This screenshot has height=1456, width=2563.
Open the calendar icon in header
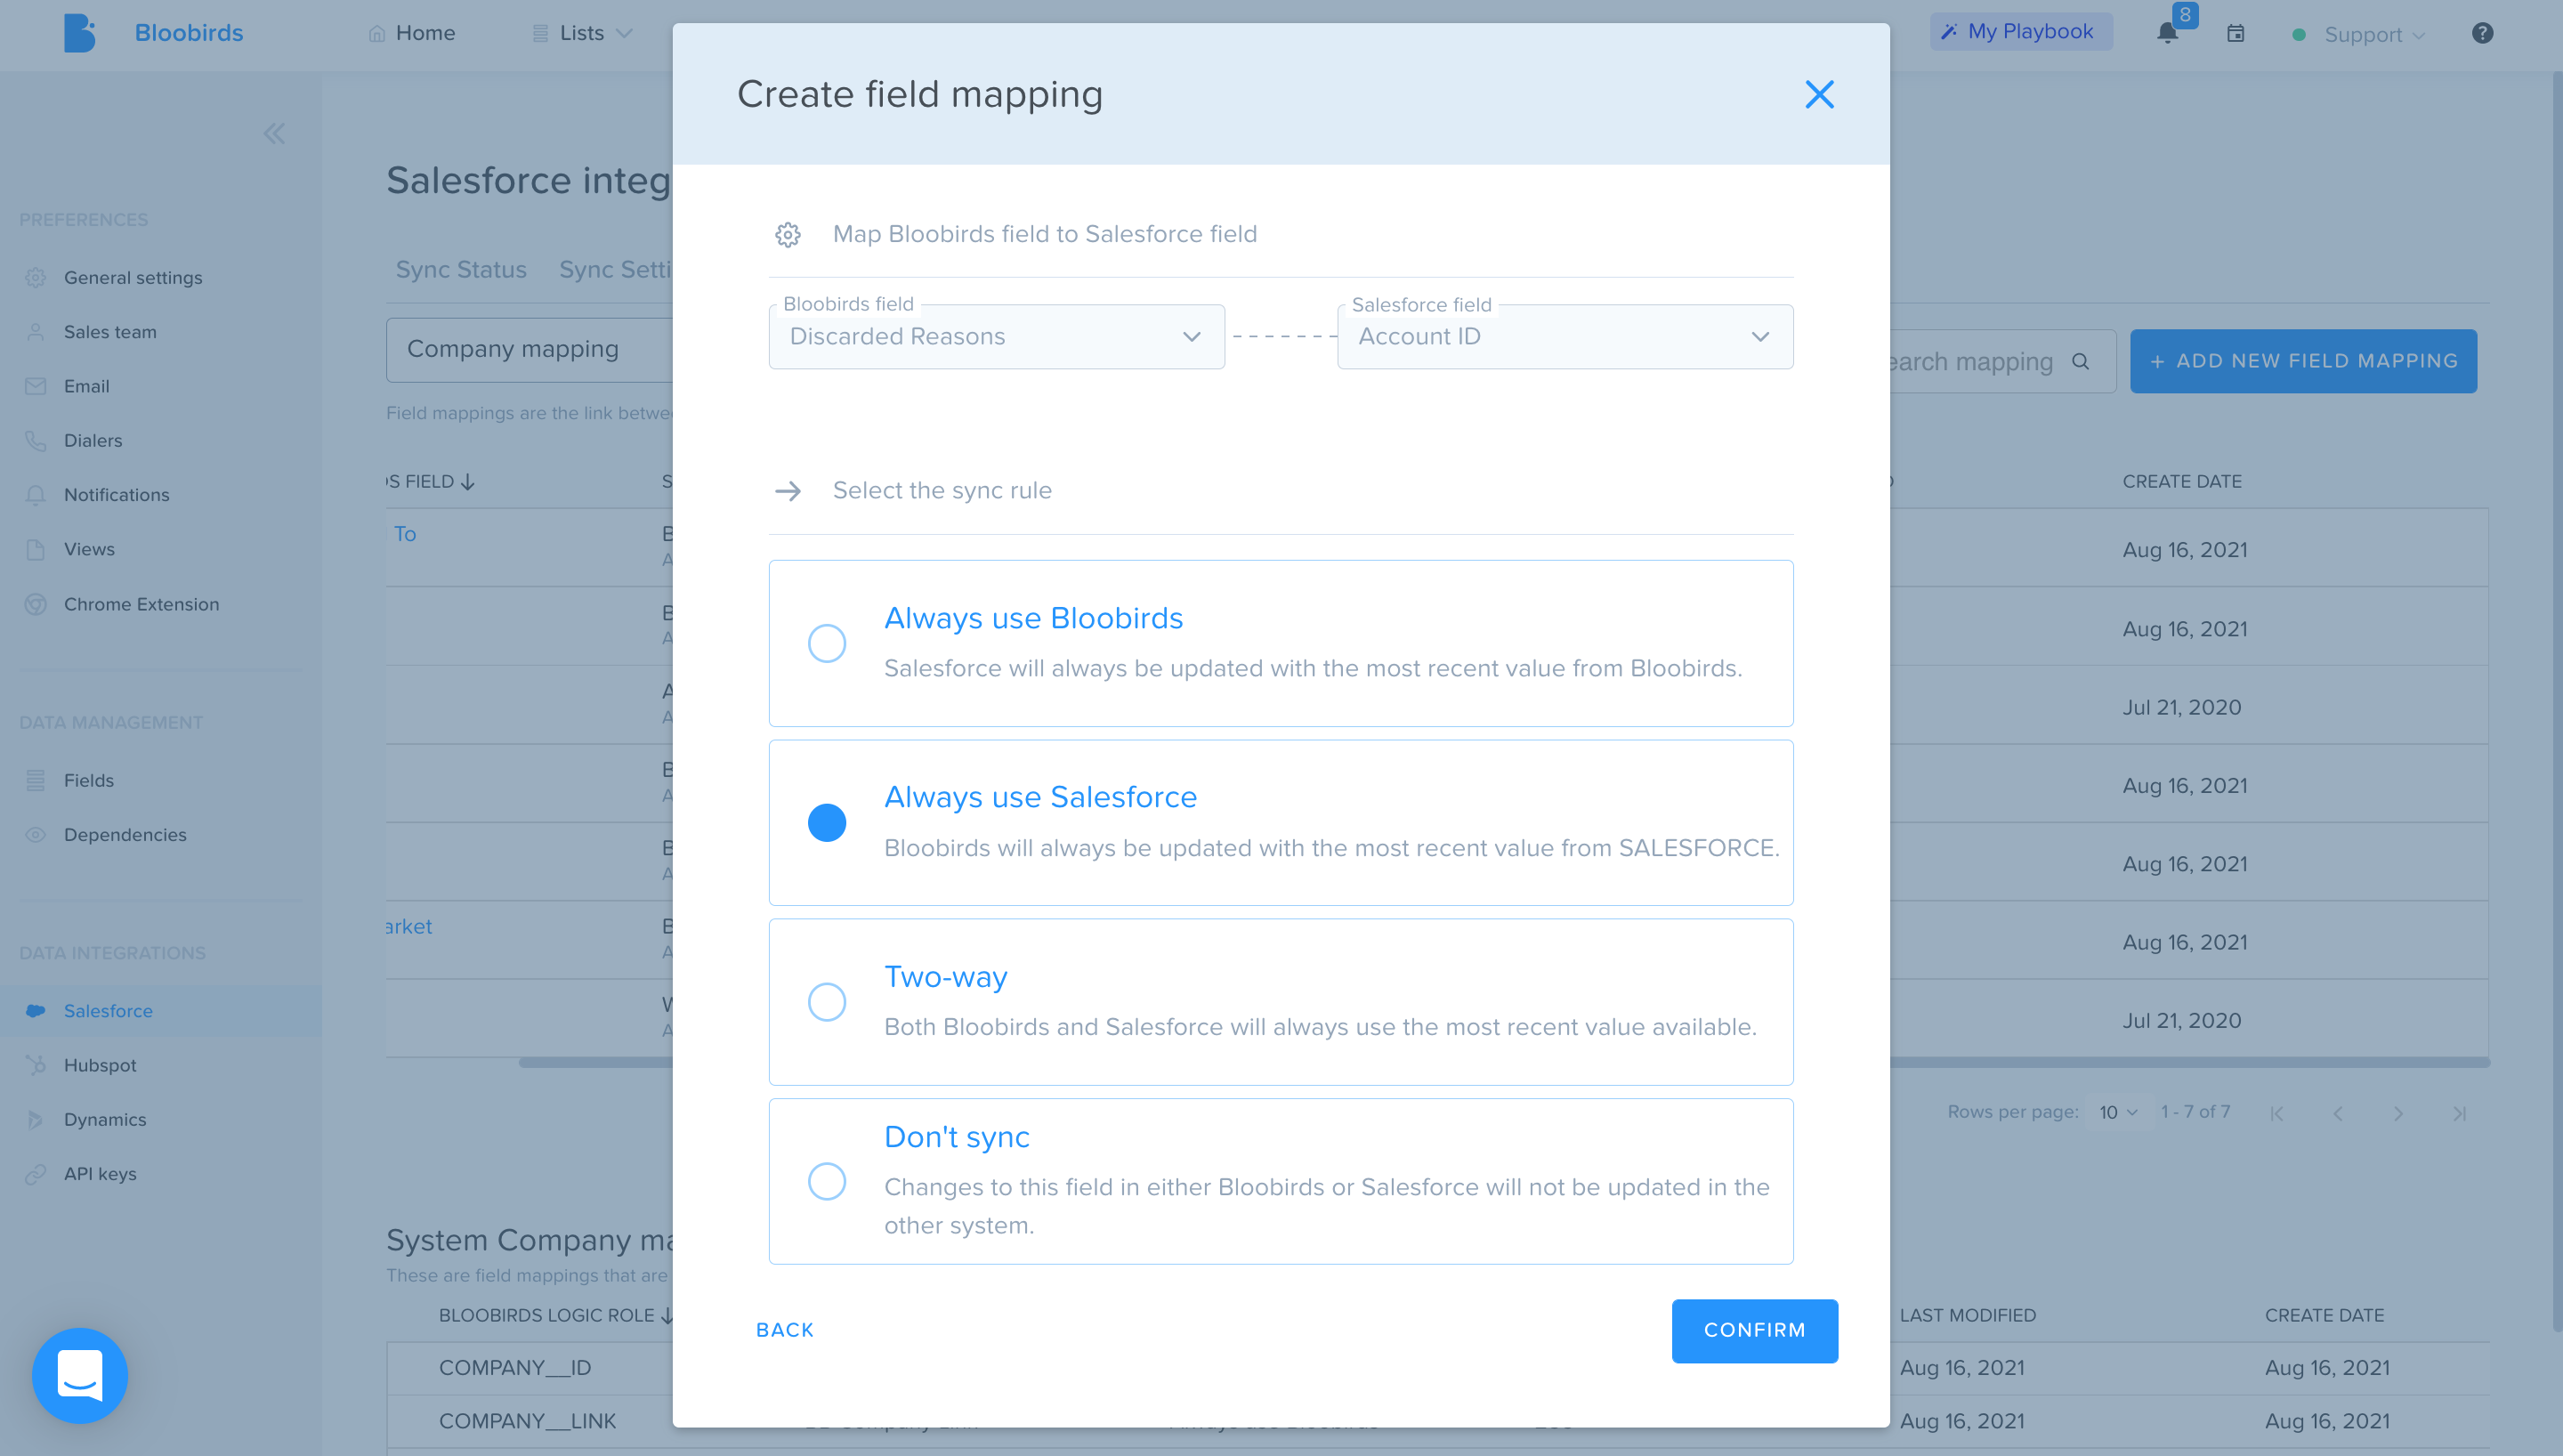[2236, 33]
